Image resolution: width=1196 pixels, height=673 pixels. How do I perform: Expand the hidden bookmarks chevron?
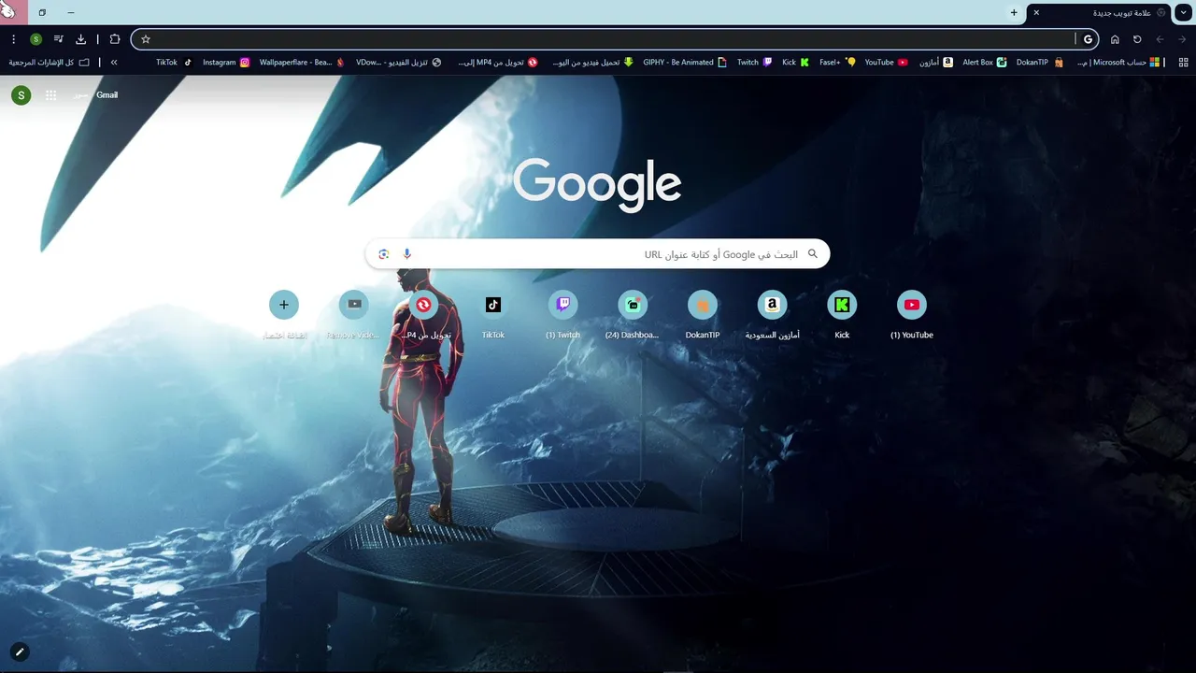tap(114, 63)
